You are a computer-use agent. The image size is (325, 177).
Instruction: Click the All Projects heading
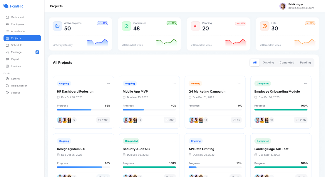coord(63,62)
